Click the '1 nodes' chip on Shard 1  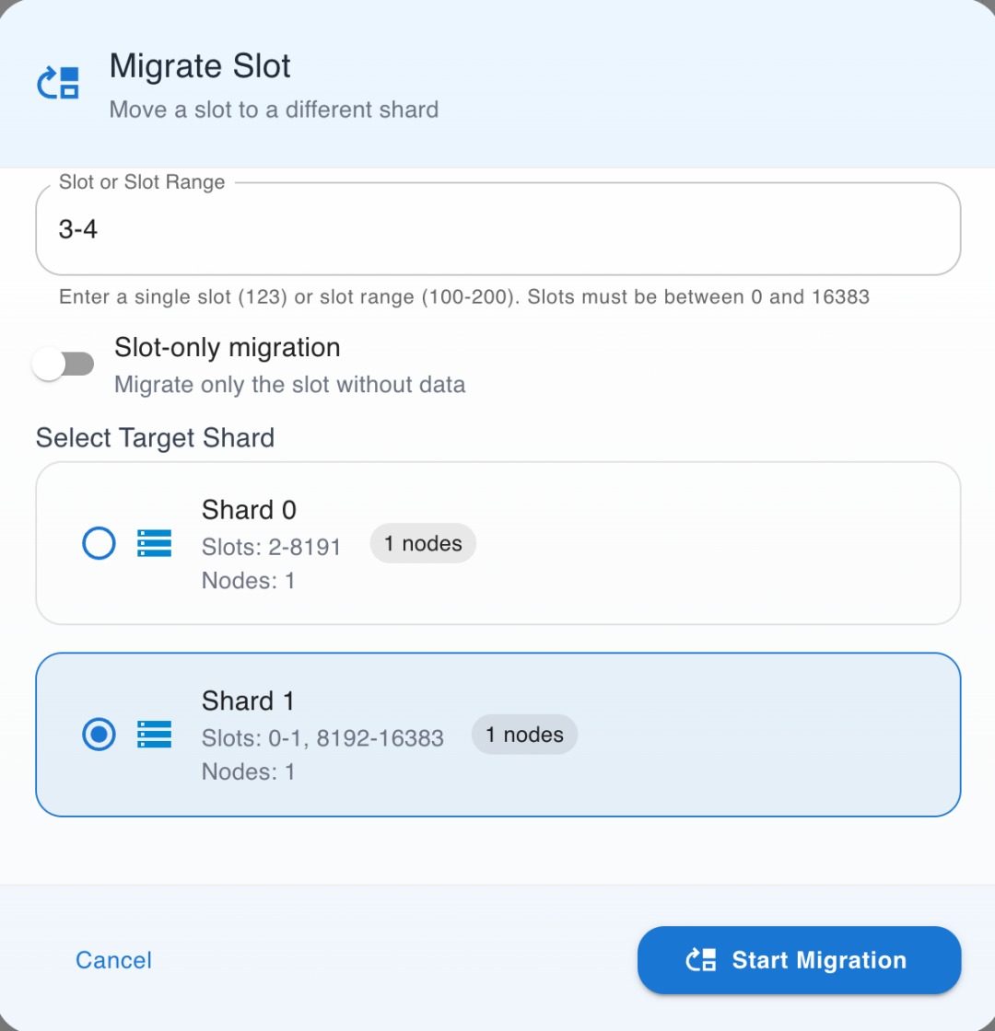524,734
